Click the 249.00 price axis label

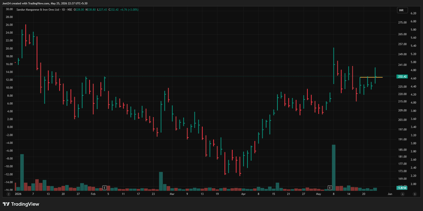pyautogui.click(x=402, y=55)
